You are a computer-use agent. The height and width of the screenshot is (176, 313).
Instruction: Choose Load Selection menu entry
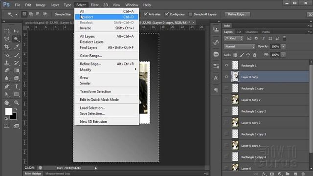click(107, 108)
